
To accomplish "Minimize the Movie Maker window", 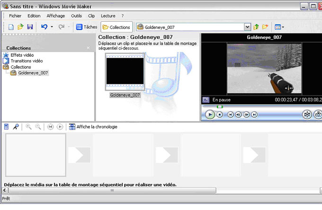I will pos(304,6).
